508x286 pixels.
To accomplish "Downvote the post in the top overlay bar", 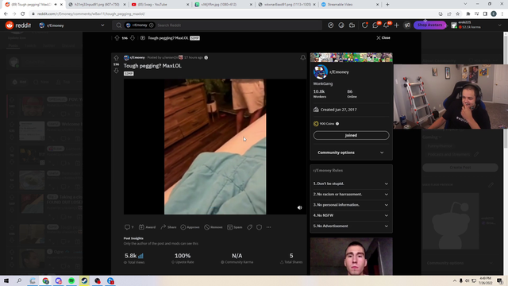I will pyautogui.click(x=133, y=38).
